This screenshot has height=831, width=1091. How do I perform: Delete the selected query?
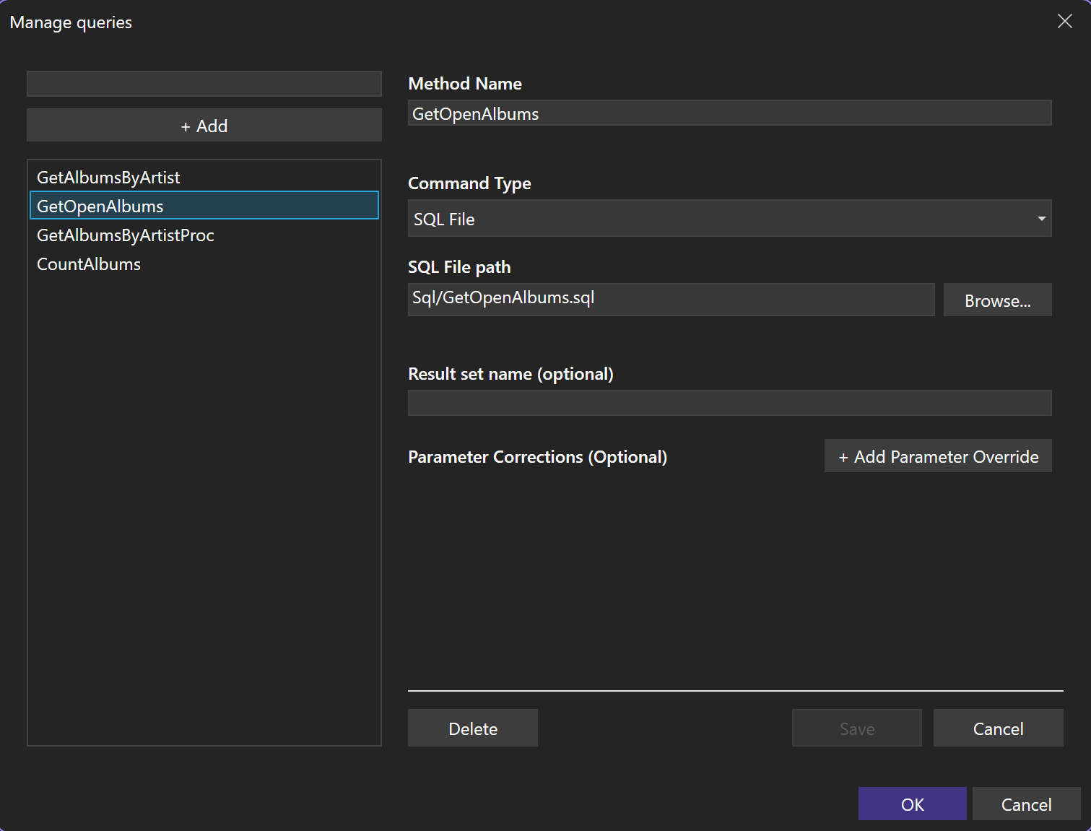pyautogui.click(x=473, y=728)
